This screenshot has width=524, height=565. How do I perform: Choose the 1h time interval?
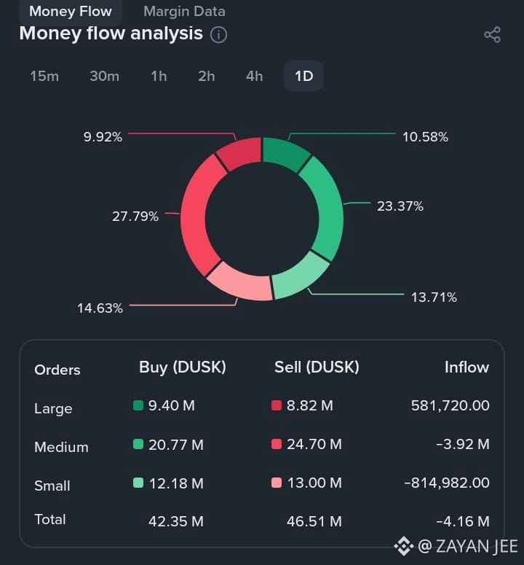coord(159,76)
